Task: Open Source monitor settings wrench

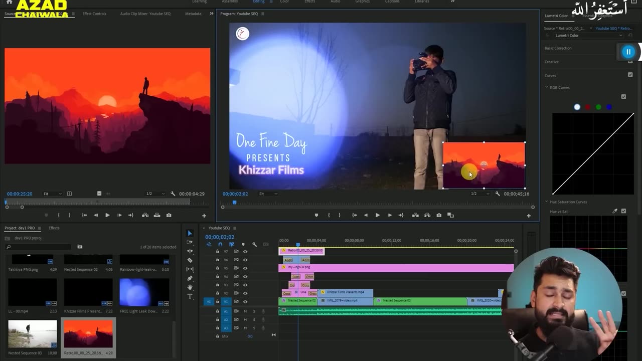Action: (x=173, y=194)
